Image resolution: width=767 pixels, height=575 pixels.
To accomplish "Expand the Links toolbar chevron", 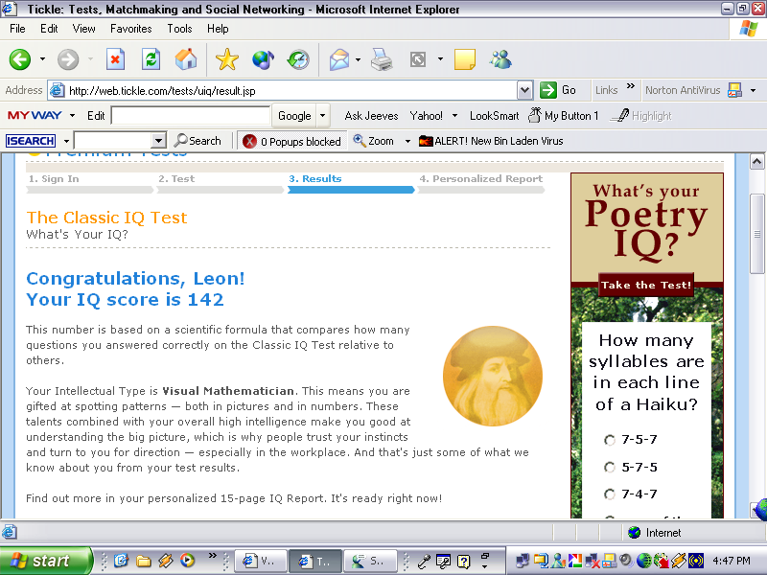I will [631, 86].
